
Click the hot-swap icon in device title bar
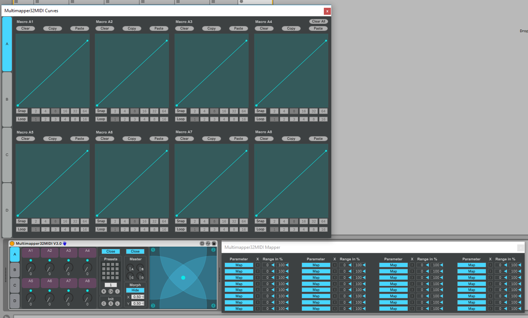tap(208, 243)
